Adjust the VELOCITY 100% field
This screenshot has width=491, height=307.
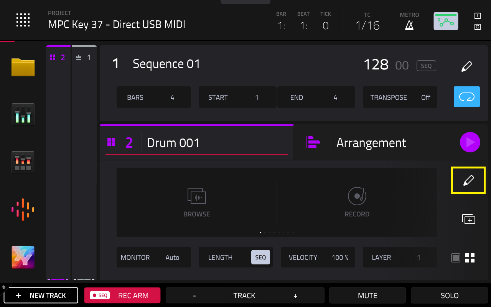pyautogui.click(x=318, y=257)
